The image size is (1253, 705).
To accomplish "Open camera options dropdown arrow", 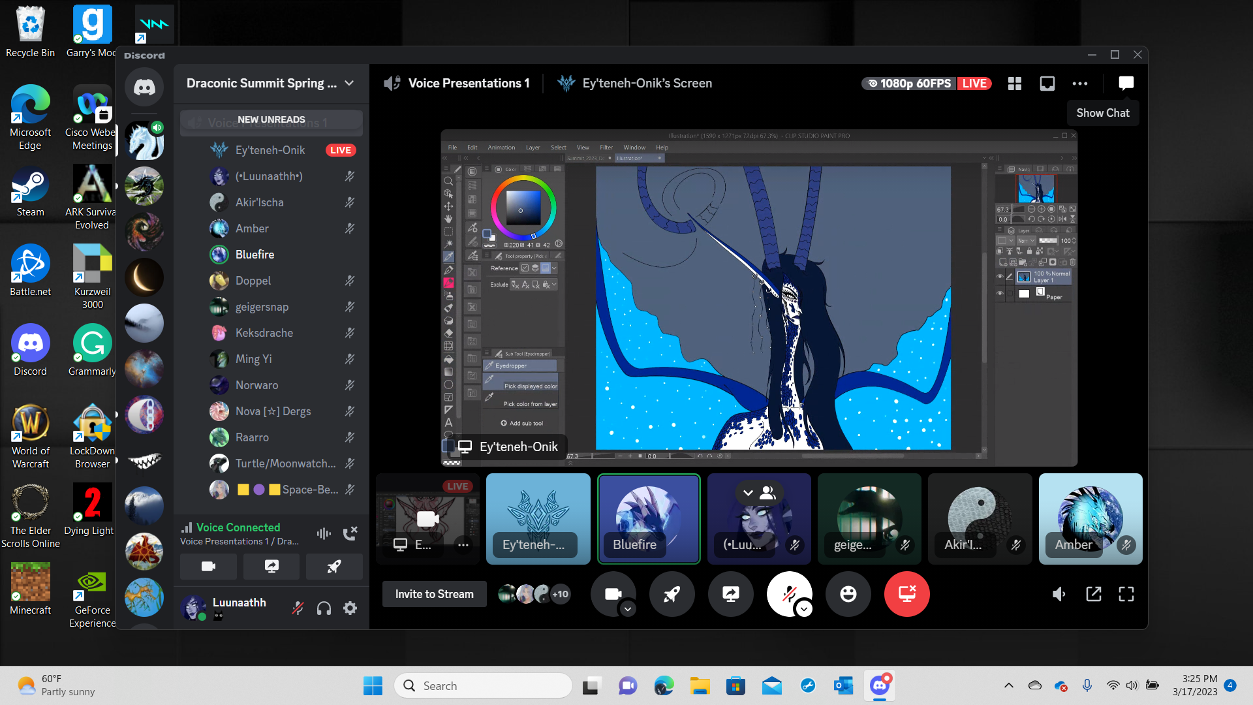I will 628,609.
